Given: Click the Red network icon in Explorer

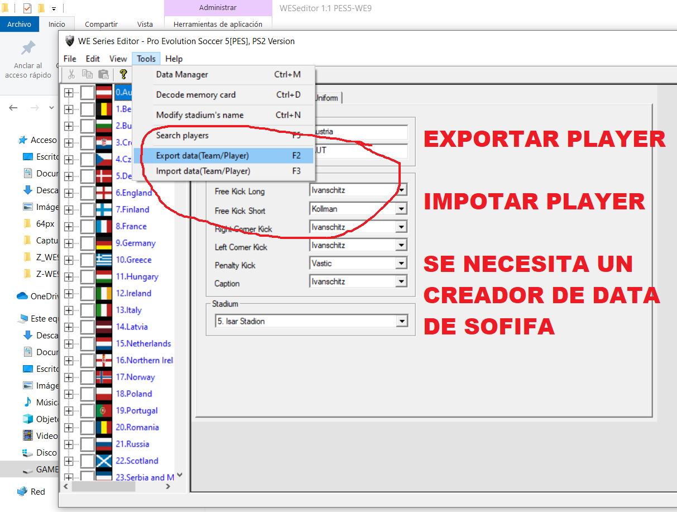Looking at the screenshot, I should pos(22,491).
